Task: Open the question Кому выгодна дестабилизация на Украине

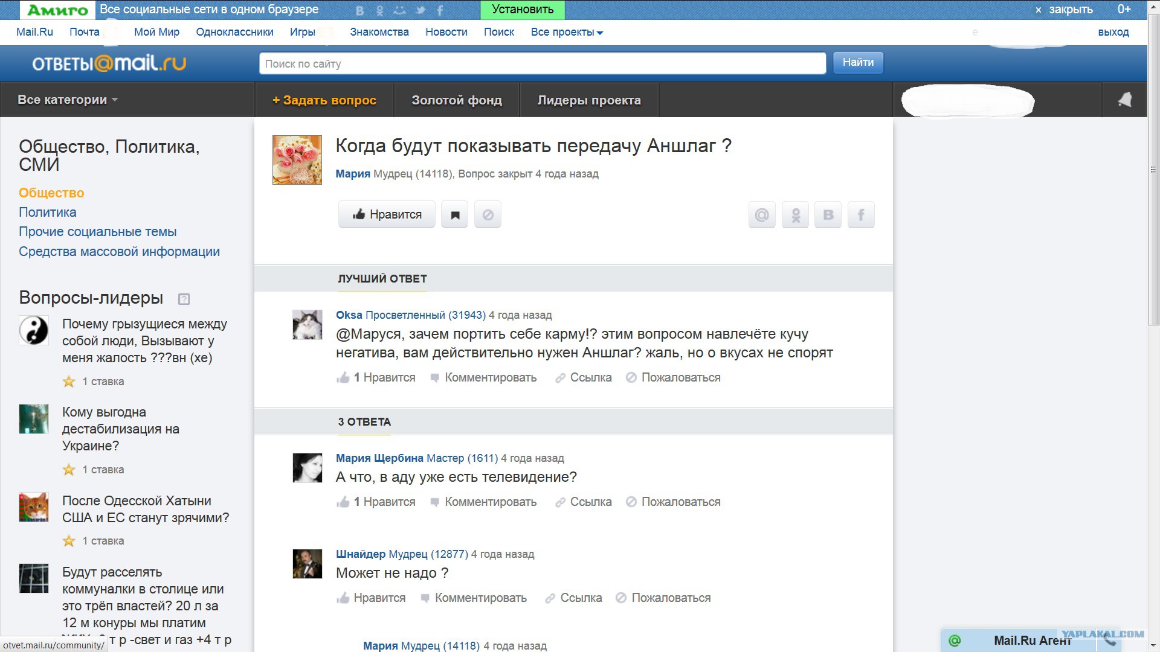Action: click(x=121, y=429)
